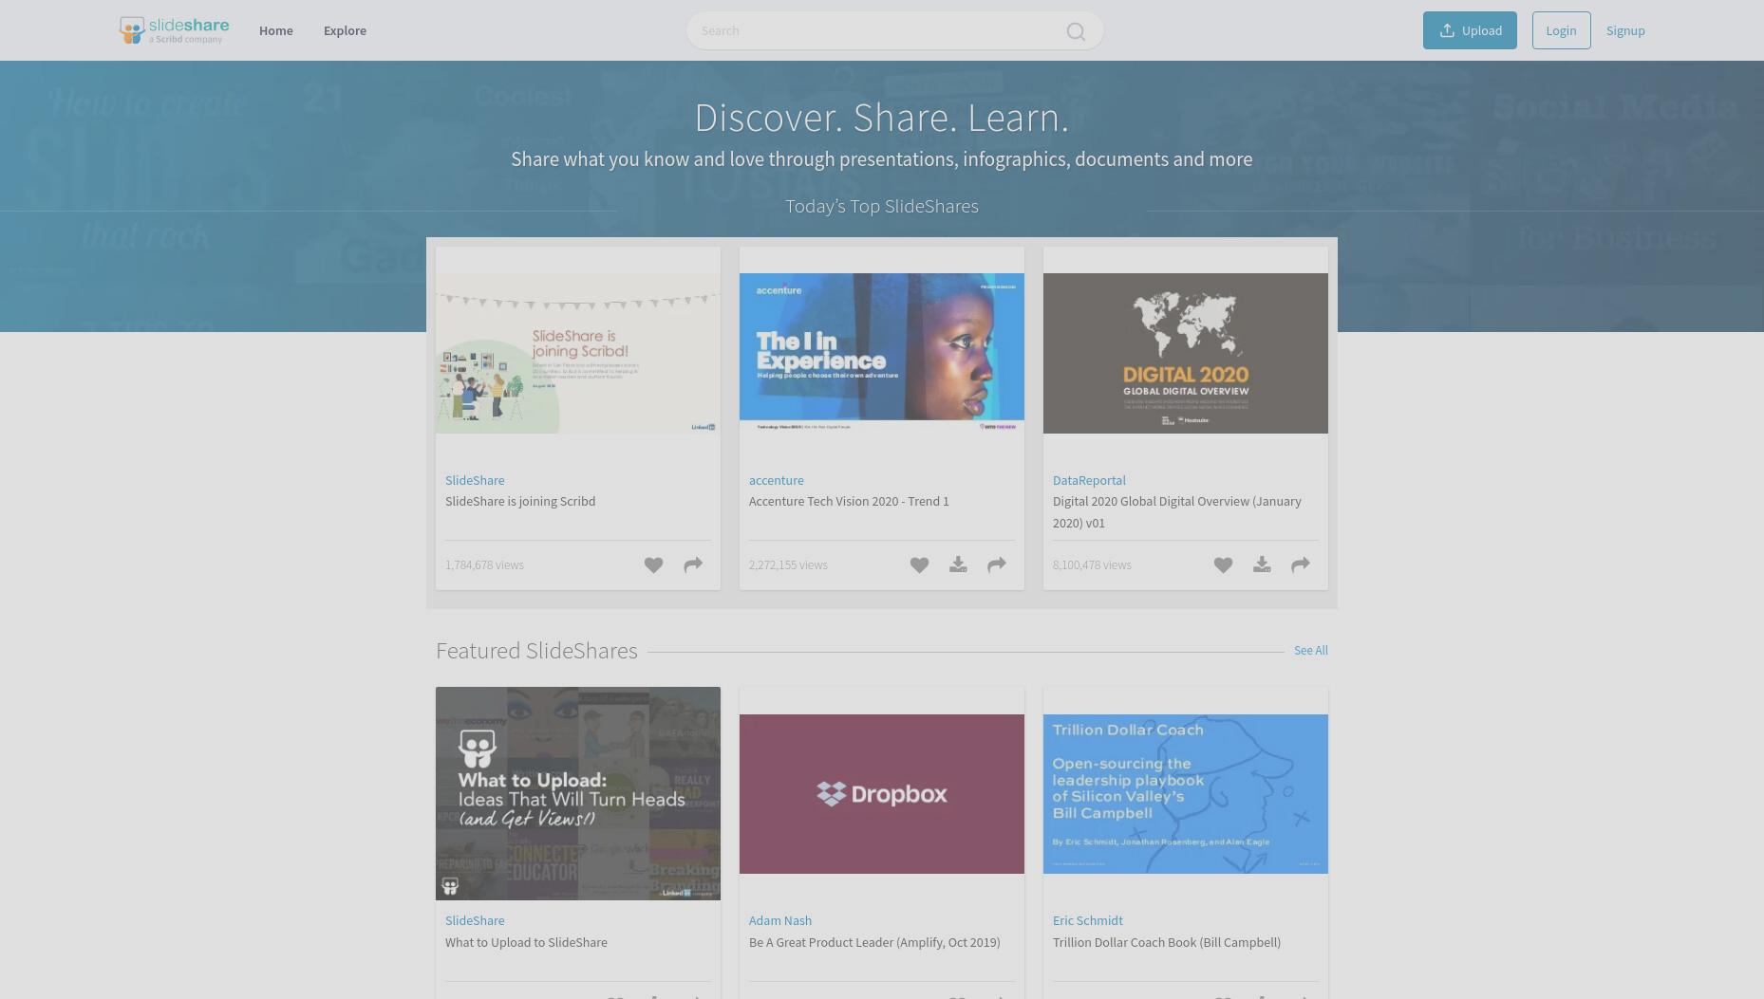The width and height of the screenshot is (1764, 999).
Task: Click the Discover. Share. Learn. headline
Action: 882,118
